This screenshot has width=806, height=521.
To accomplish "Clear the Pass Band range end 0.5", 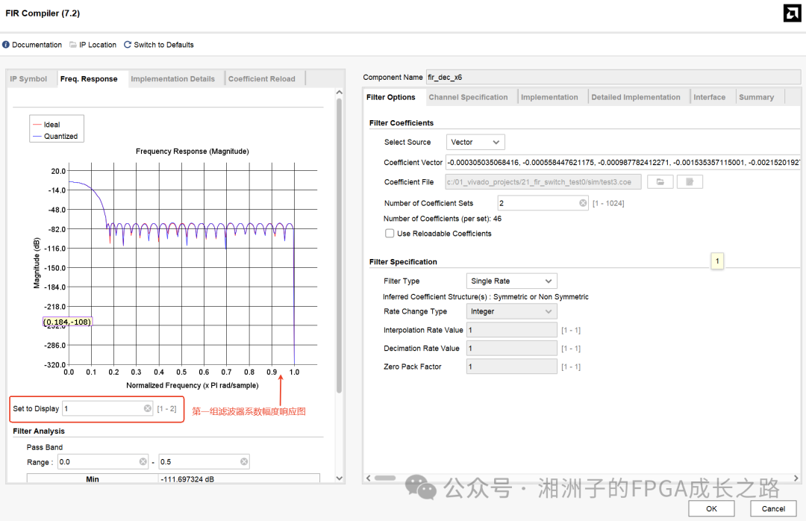I will [x=244, y=462].
